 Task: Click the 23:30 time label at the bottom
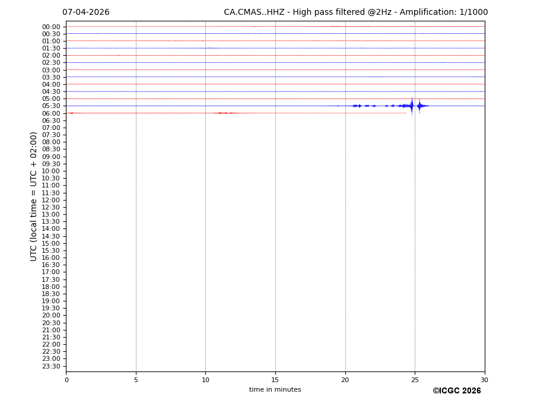(51, 366)
